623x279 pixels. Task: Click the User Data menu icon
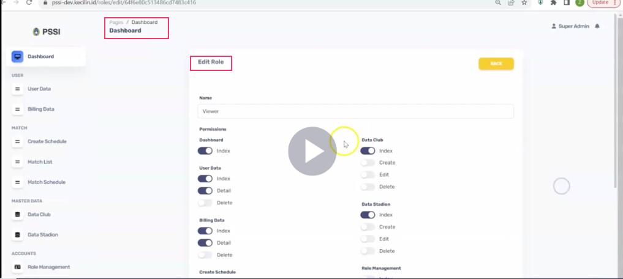click(x=17, y=89)
